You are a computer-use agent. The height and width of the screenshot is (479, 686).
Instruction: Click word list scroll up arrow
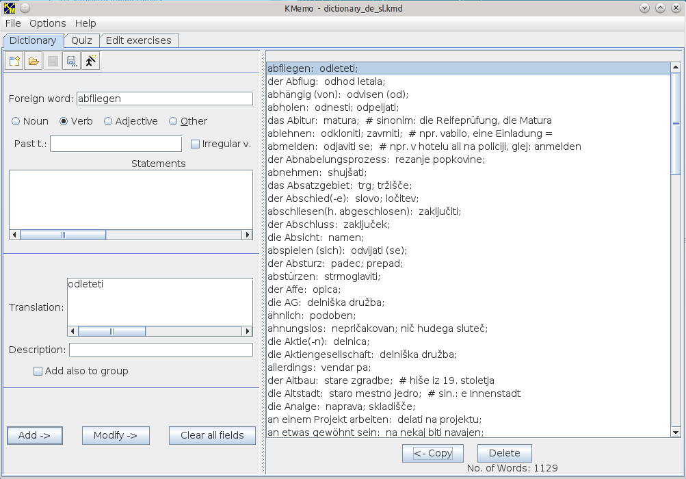point(676,68)
